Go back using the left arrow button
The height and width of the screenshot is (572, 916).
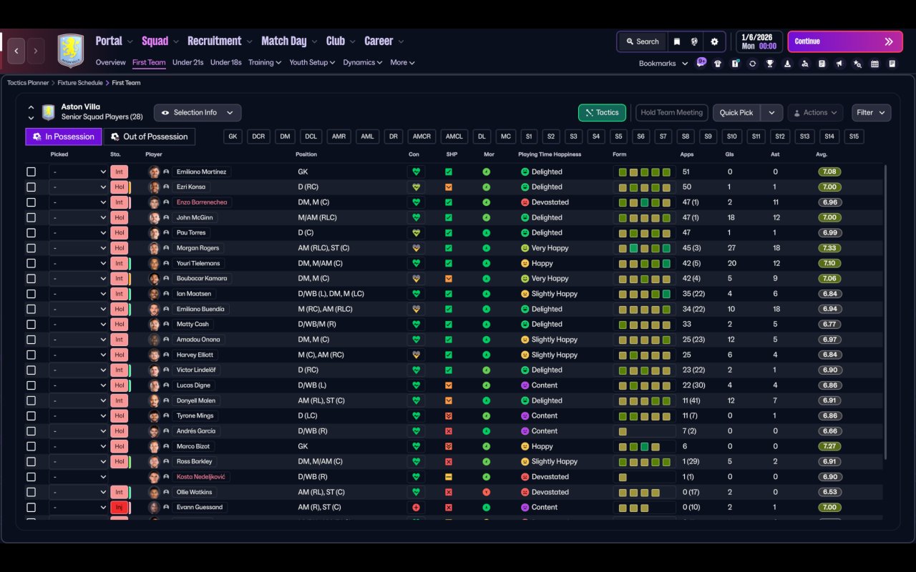tap(16, 51)
